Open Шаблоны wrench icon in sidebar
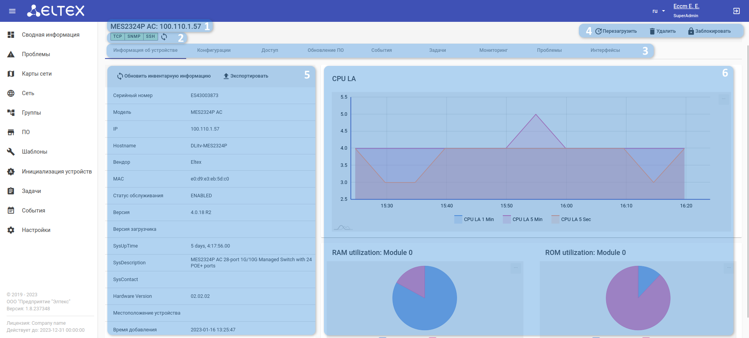 pos(11,152)
